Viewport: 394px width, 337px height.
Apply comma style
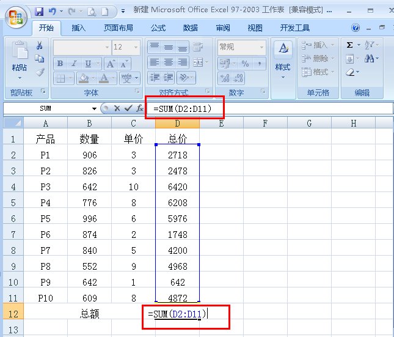pyautogui.click(x=260, y=64)
